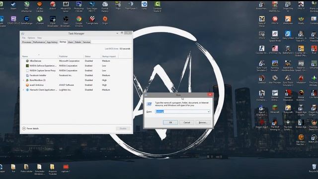Open the Fotos celular folder on desktop

(x=26, y=168)
